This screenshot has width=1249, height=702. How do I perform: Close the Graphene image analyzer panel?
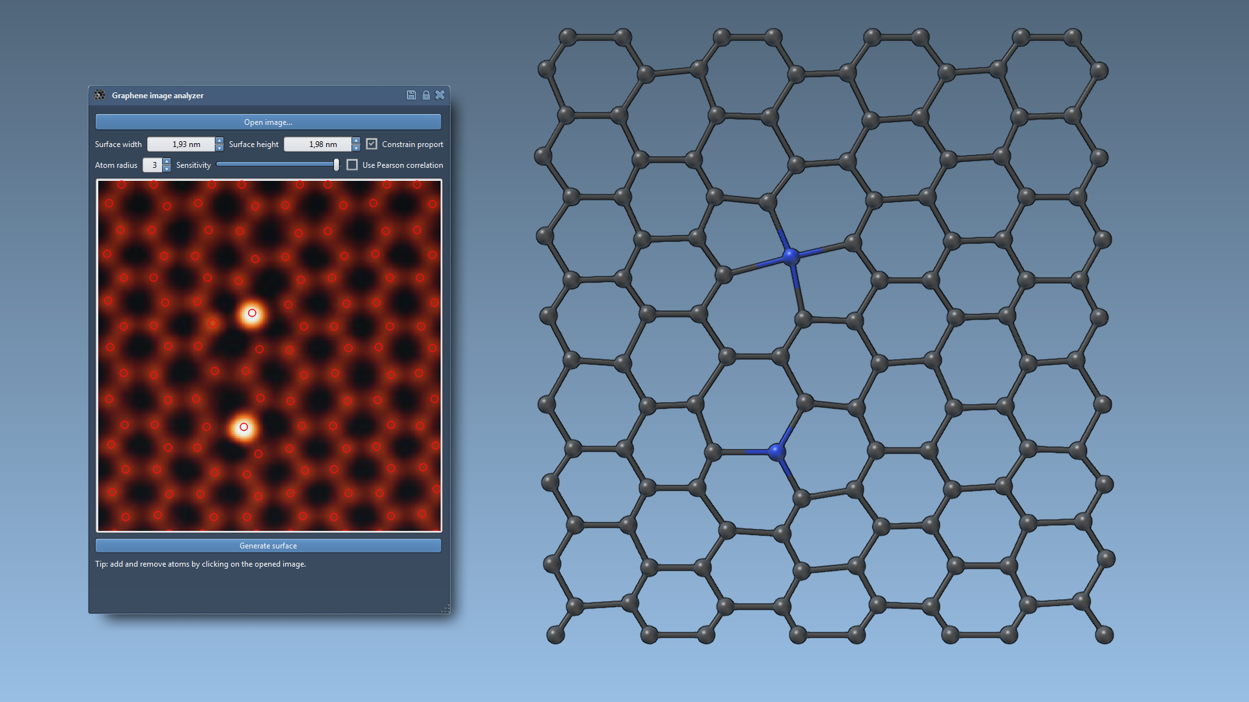440,95
